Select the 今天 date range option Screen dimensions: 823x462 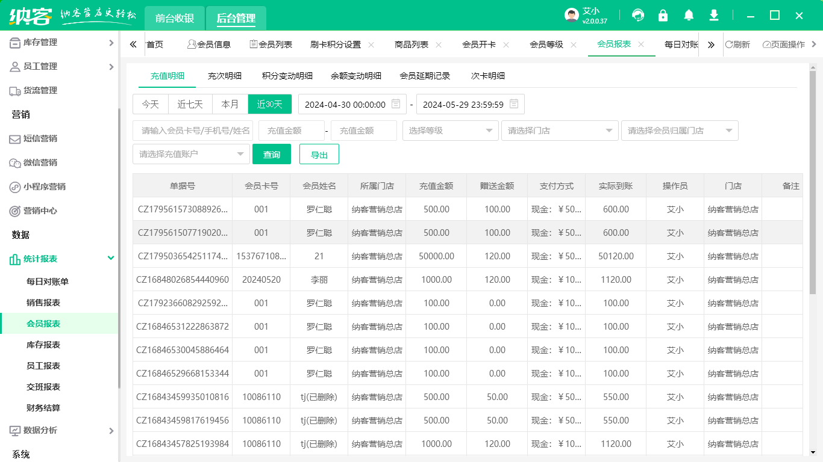pyautogui.click(x=151, y=104)
